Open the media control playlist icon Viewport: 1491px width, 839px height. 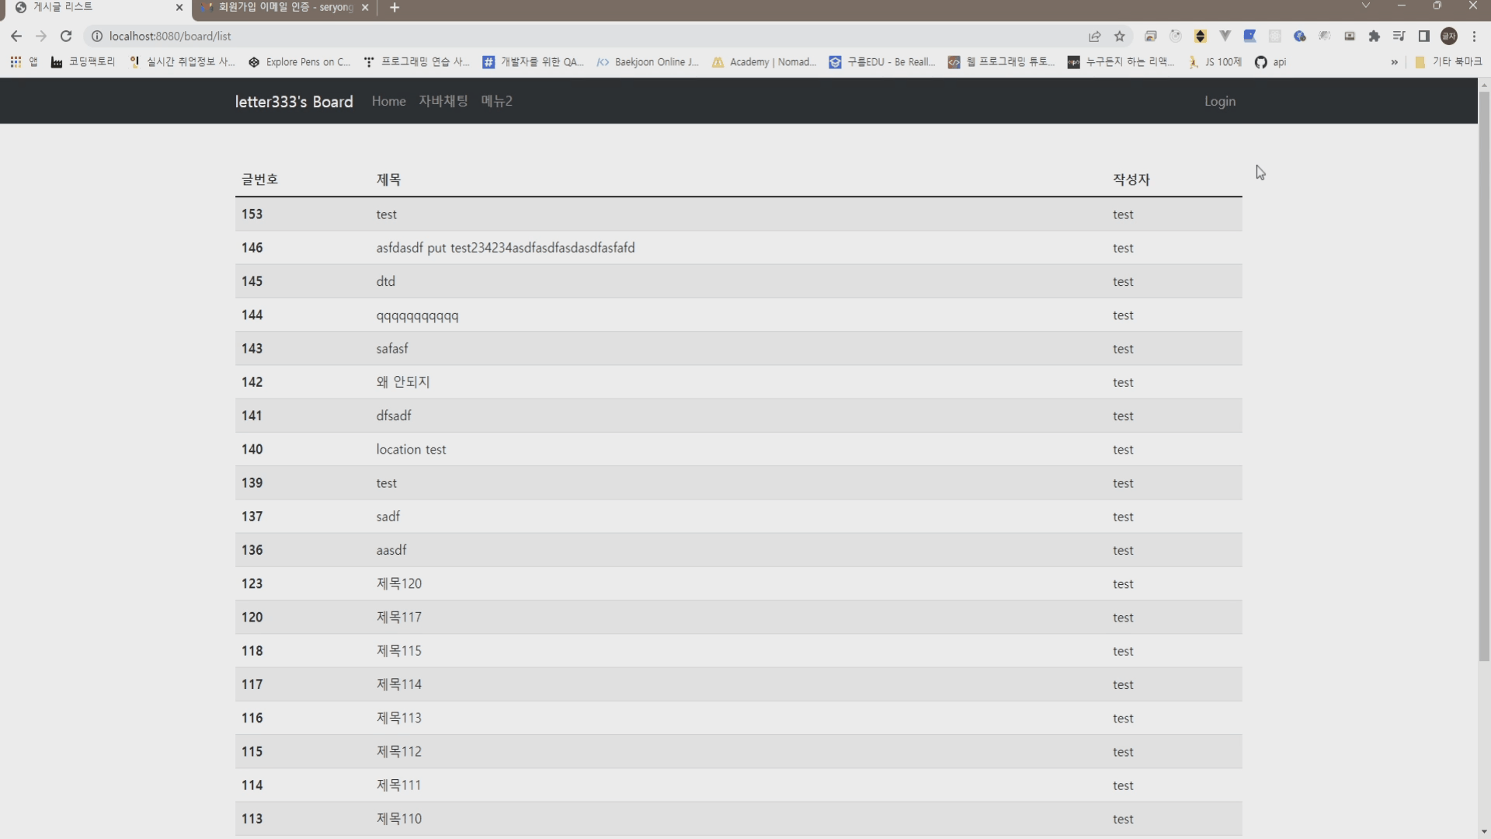(x=1399, y=37)
